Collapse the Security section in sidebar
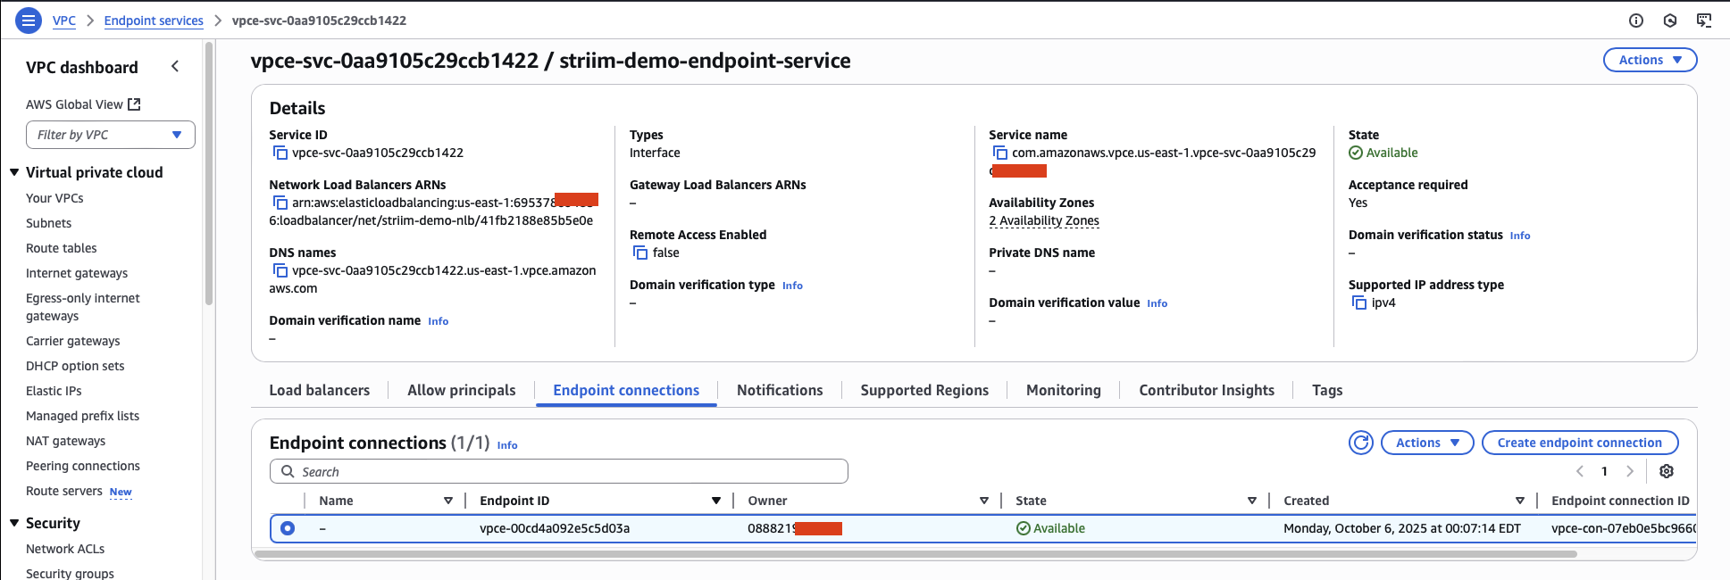 (14, 523)
